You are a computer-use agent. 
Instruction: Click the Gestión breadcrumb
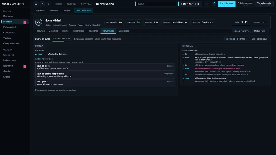(x=58, y=4)
